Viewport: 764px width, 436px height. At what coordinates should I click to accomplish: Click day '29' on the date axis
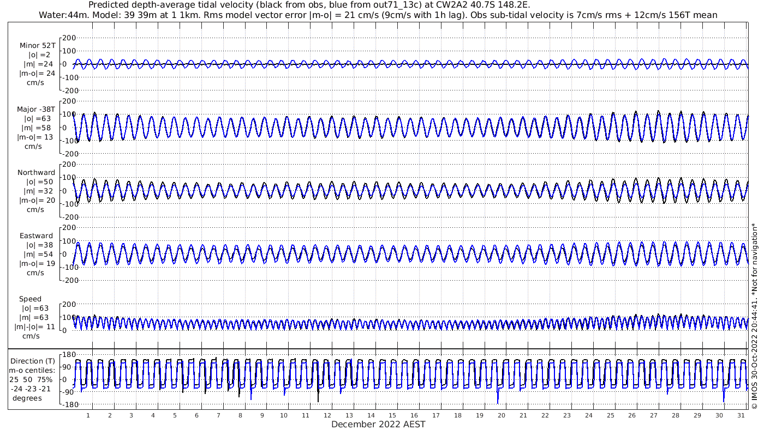coord(697,415)
